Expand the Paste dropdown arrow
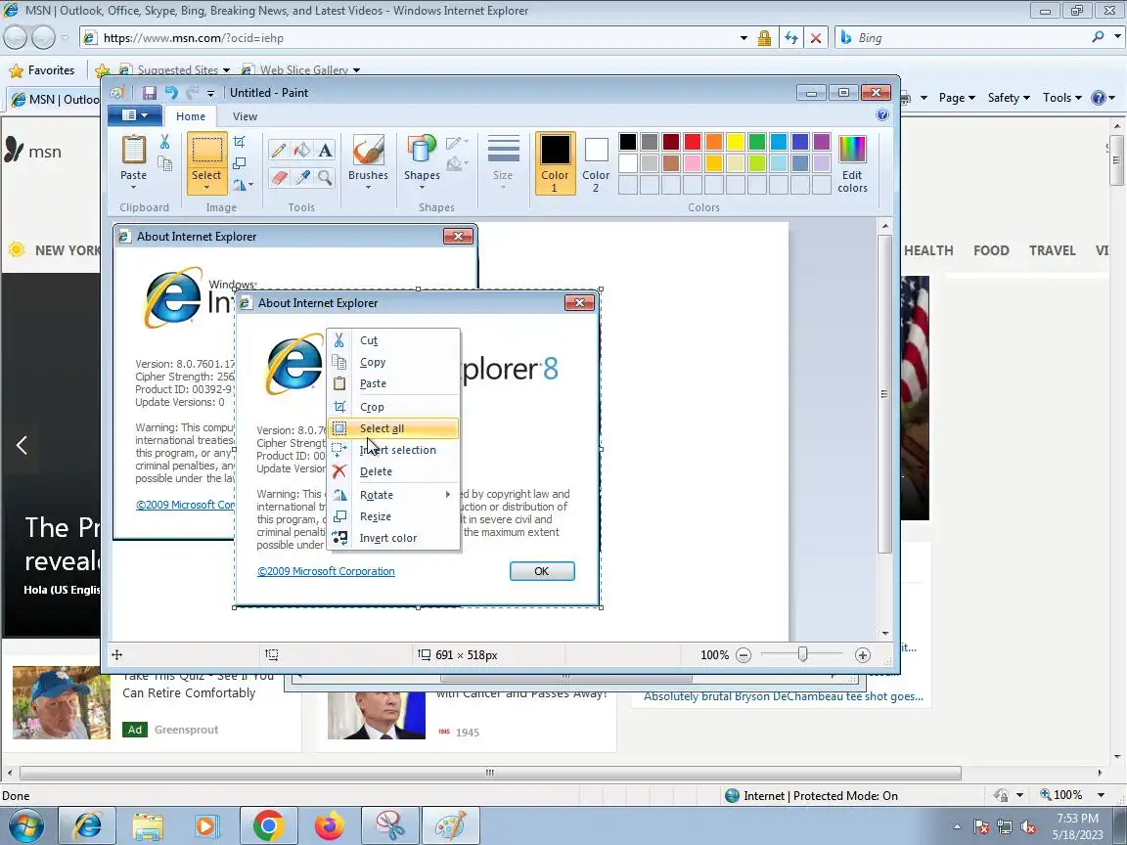Image resolution: width=1127 pixels, height=845 pixels. click(x=134, y=188)
